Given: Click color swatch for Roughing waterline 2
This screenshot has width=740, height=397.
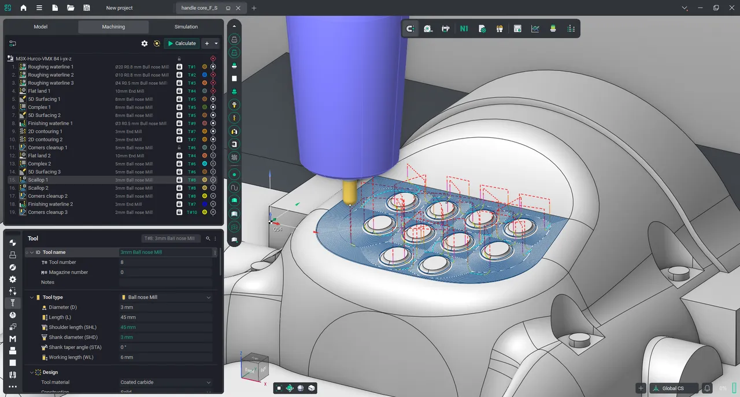Looking at the screenshot, I should click(205, 75).
